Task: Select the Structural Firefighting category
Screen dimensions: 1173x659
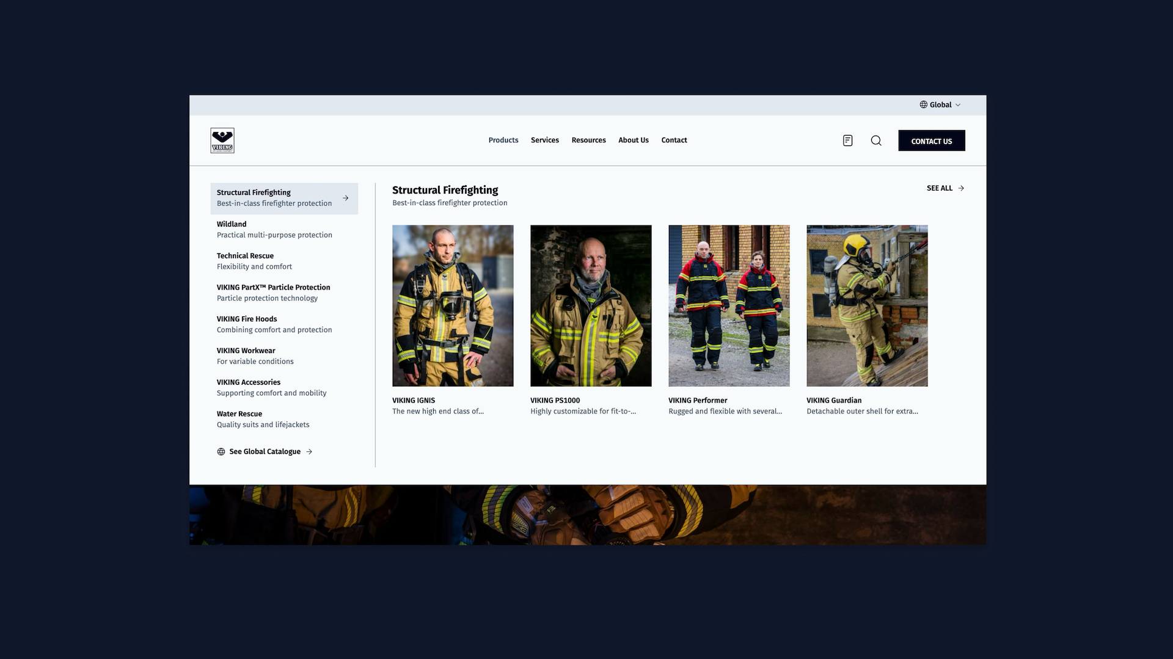Action: tap(284, 198)
